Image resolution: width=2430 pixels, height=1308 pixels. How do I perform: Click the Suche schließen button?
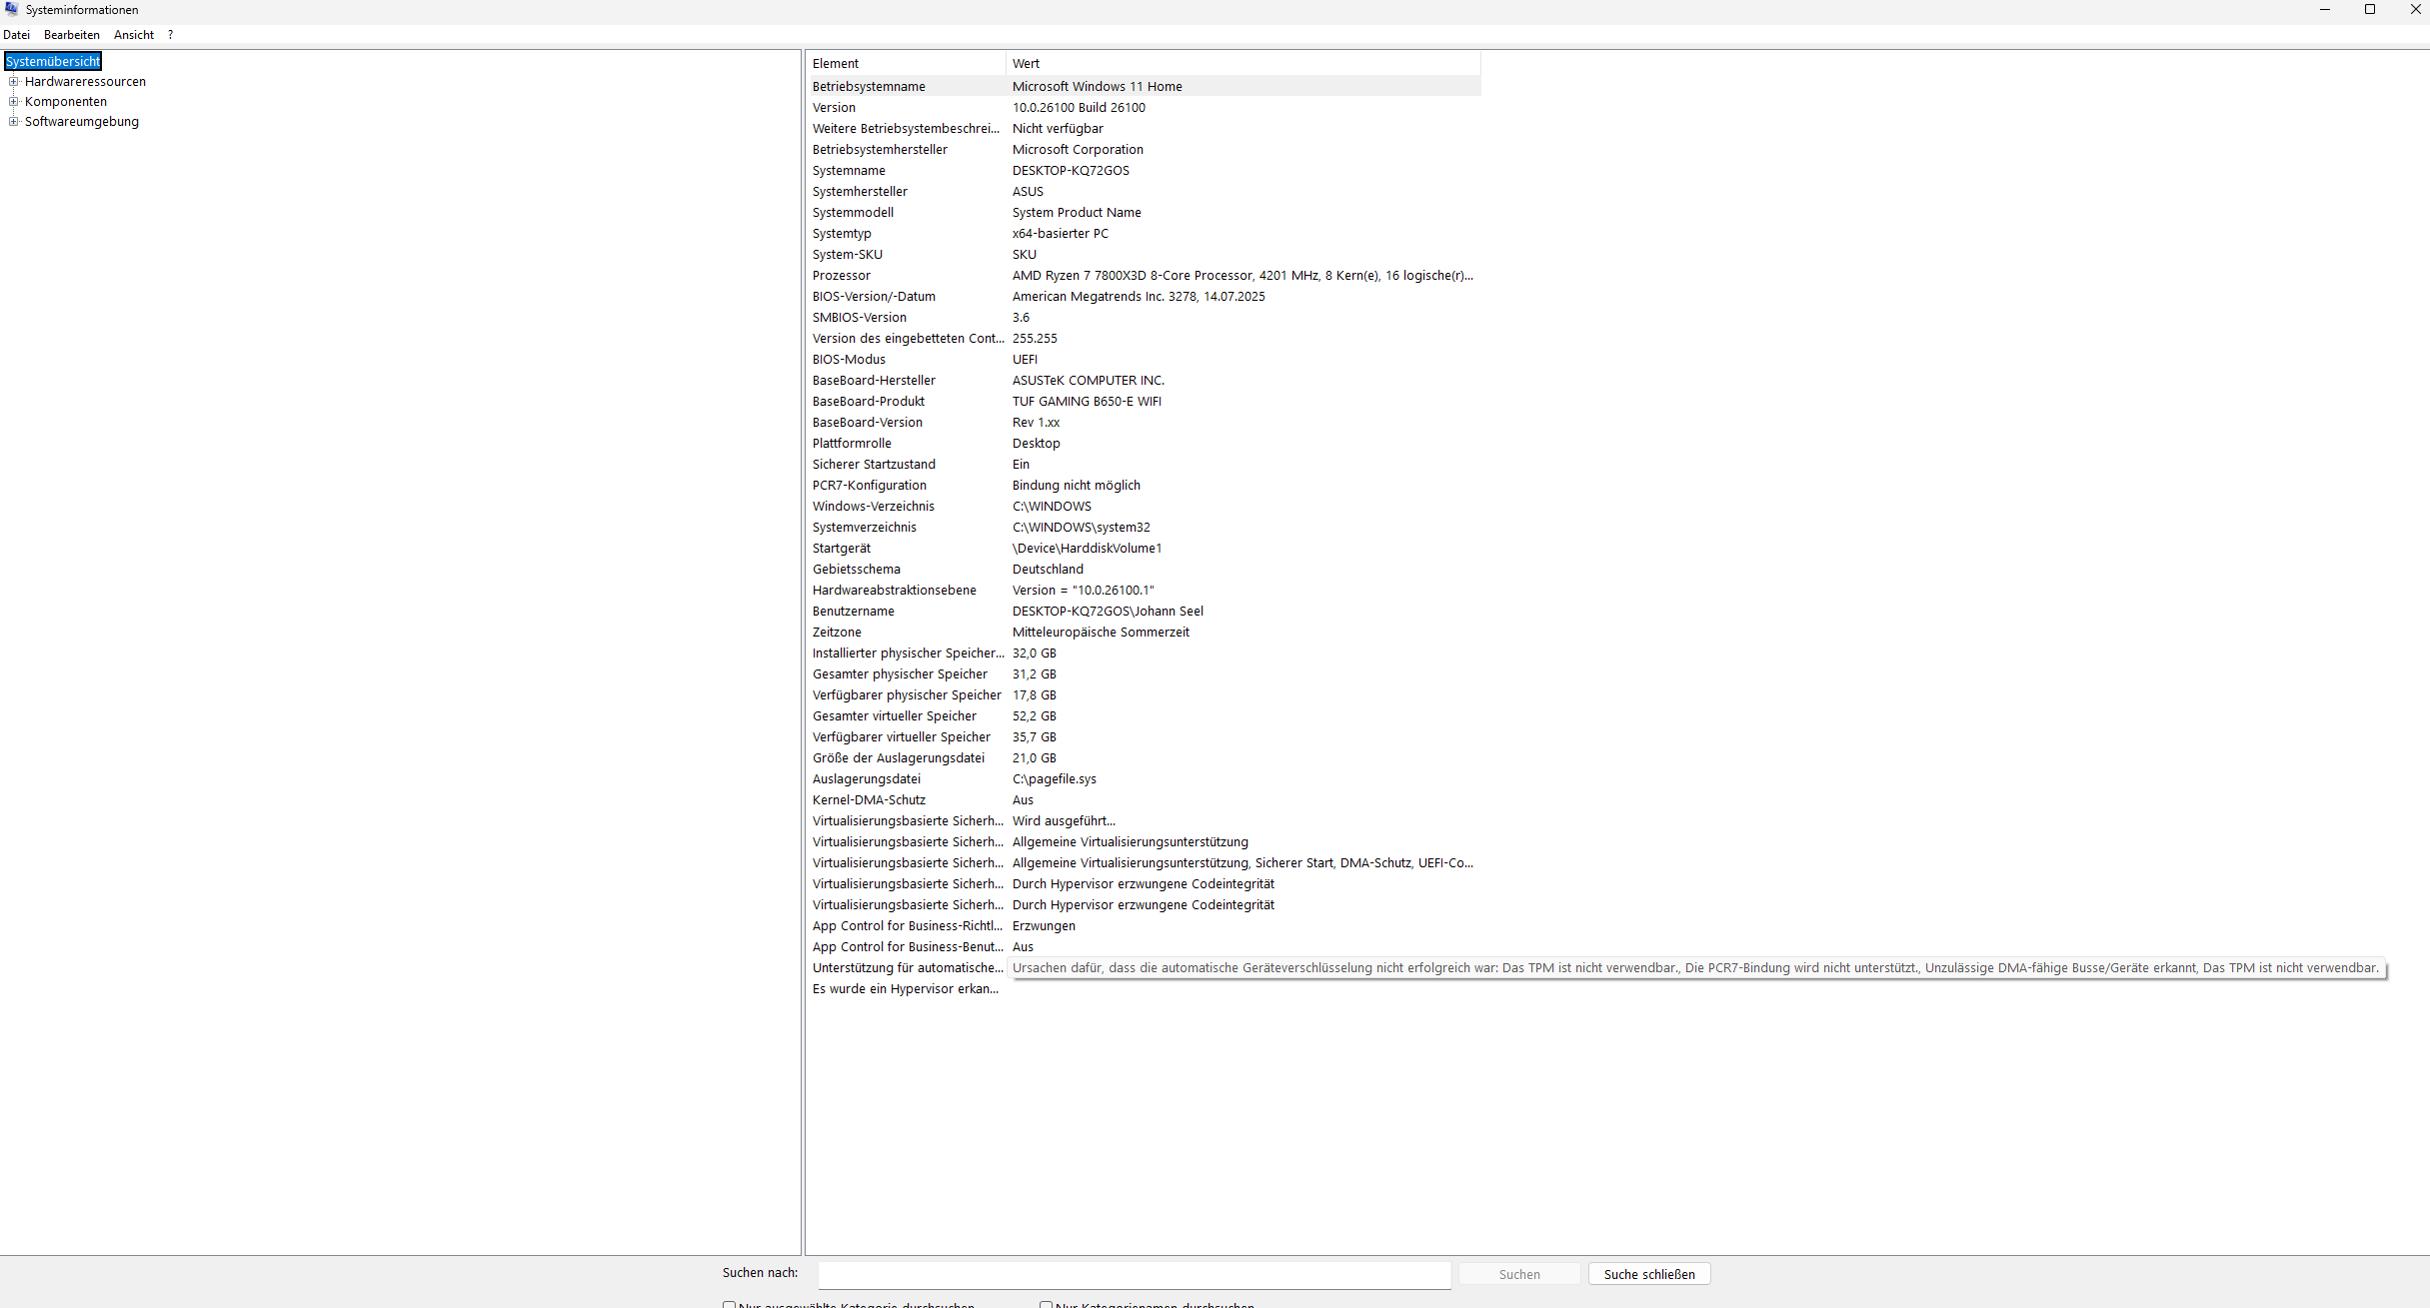click(1648, 1274)
